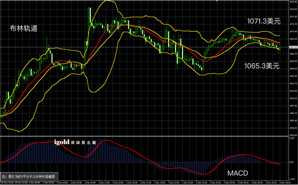Click the 布林轨道 Bollinger label
298x185 pixels.
click(x=24, y=28)
